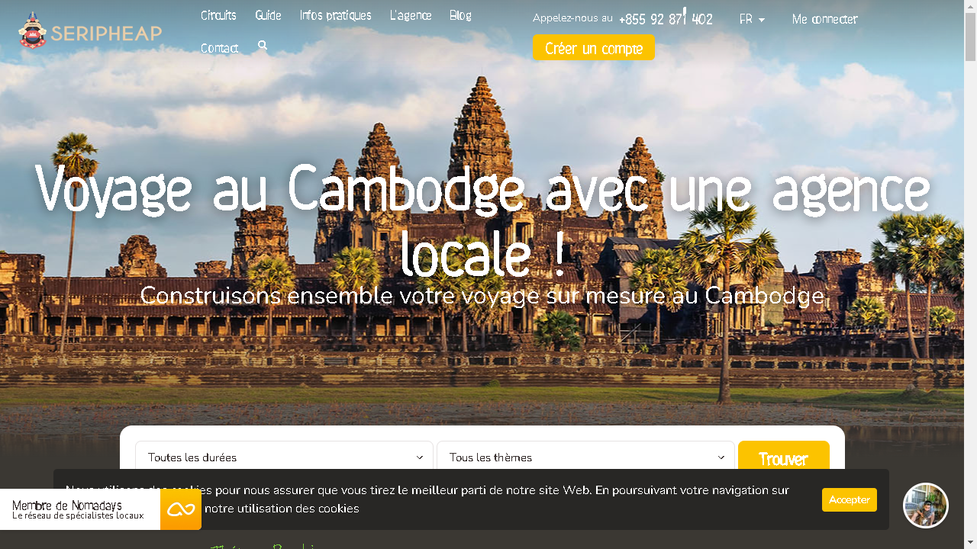Open the Contact page
This screenshot has height=549, width=977.
[x=218, y=47]
